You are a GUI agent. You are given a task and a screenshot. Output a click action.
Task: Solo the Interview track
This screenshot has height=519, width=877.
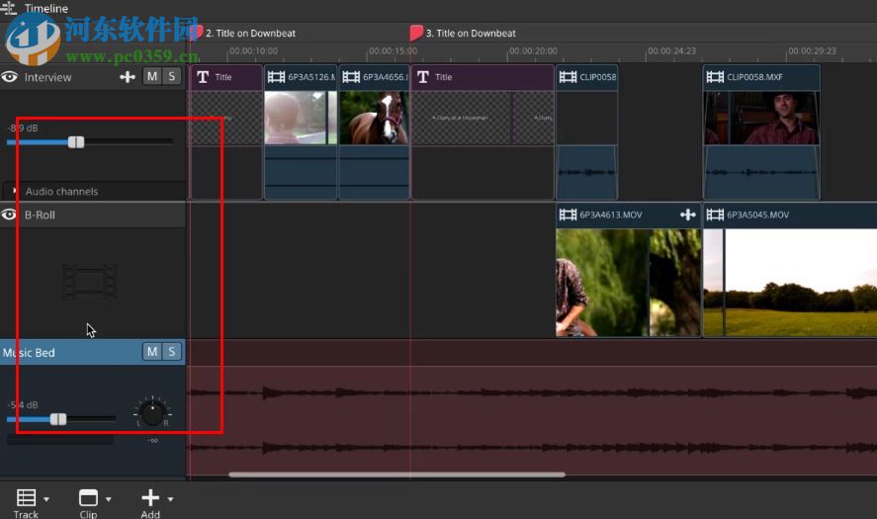click(x=172, y=76)
